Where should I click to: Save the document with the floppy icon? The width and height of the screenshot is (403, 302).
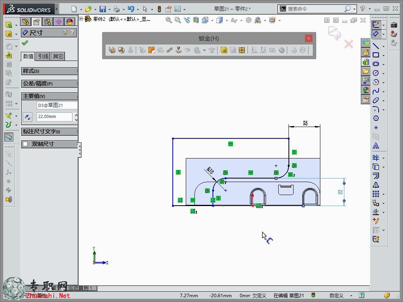(103, 9)
